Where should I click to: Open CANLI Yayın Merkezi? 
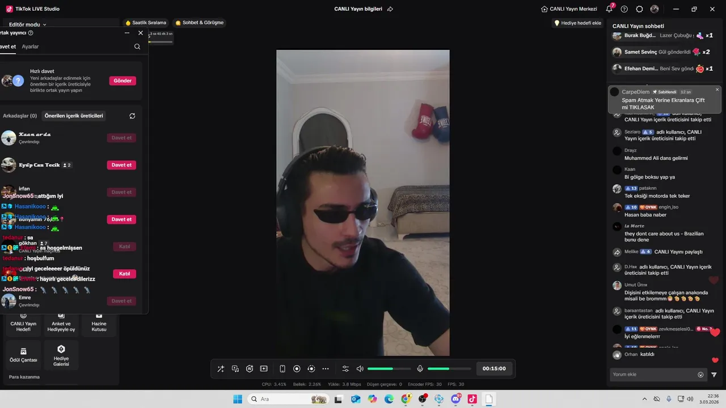[x=569, y=9]
